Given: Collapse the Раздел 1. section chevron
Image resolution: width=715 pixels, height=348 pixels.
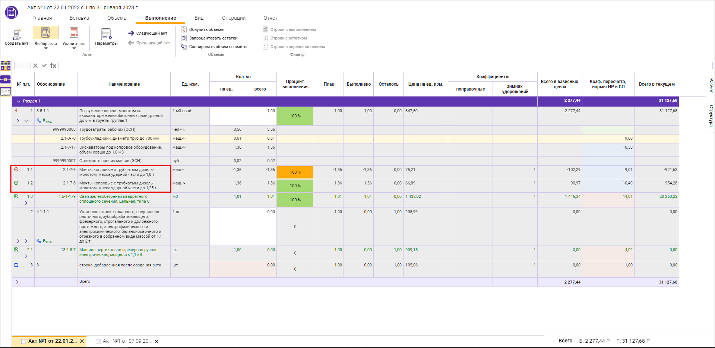Looking at the screenshot, I should point(19,101).
